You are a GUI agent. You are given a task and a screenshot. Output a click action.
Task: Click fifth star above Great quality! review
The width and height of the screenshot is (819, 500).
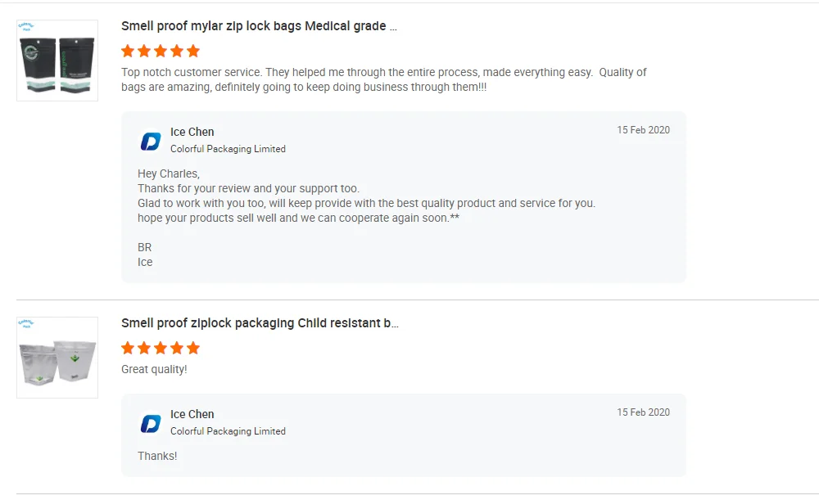pyautogui.click(x=193, y=348)
